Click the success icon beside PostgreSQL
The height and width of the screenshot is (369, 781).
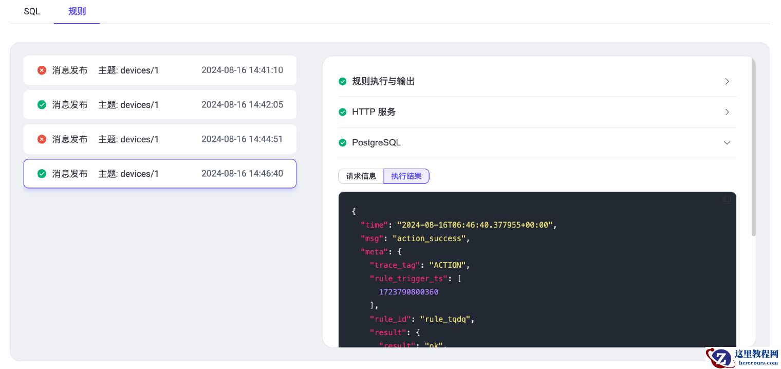coord(343,143)
